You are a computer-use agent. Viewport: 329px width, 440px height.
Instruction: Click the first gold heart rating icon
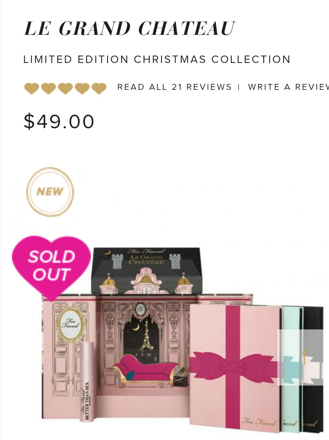pos(31,89)
